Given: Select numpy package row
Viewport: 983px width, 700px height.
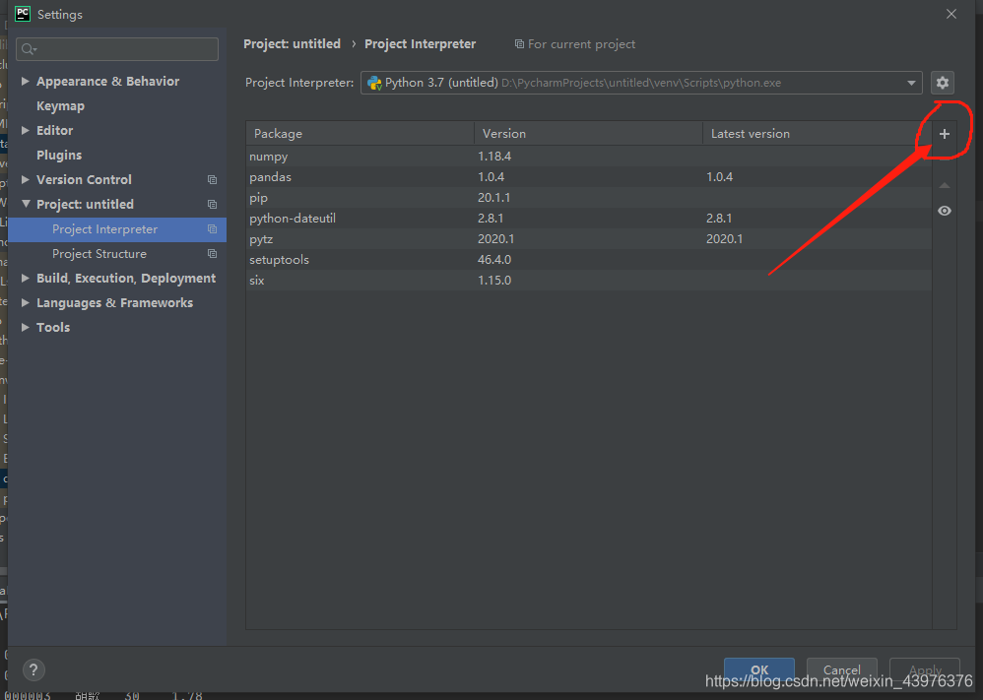Looking at the screenshot, I should point(589,156).
